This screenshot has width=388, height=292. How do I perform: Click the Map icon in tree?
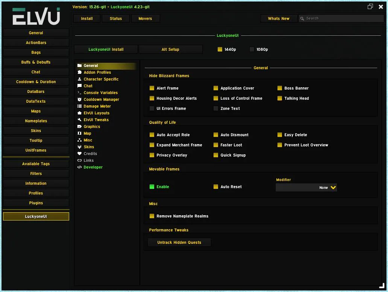click(79, 133)
